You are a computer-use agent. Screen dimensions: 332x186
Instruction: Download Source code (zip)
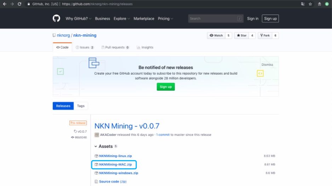tap(113, 181)
